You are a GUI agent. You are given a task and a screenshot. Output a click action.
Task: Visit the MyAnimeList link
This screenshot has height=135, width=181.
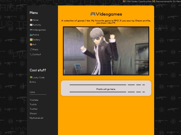[36, 118]
